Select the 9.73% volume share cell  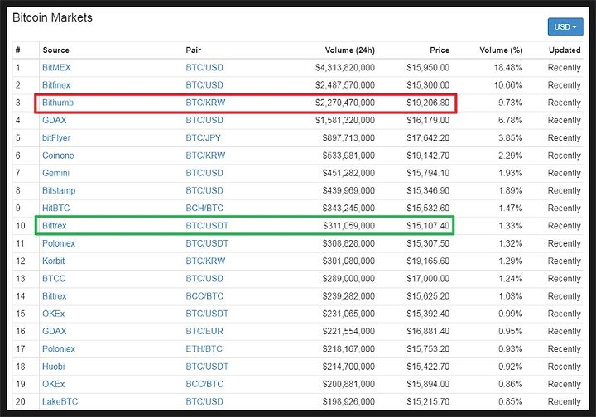pyautogui.click(x=511, y=103)
